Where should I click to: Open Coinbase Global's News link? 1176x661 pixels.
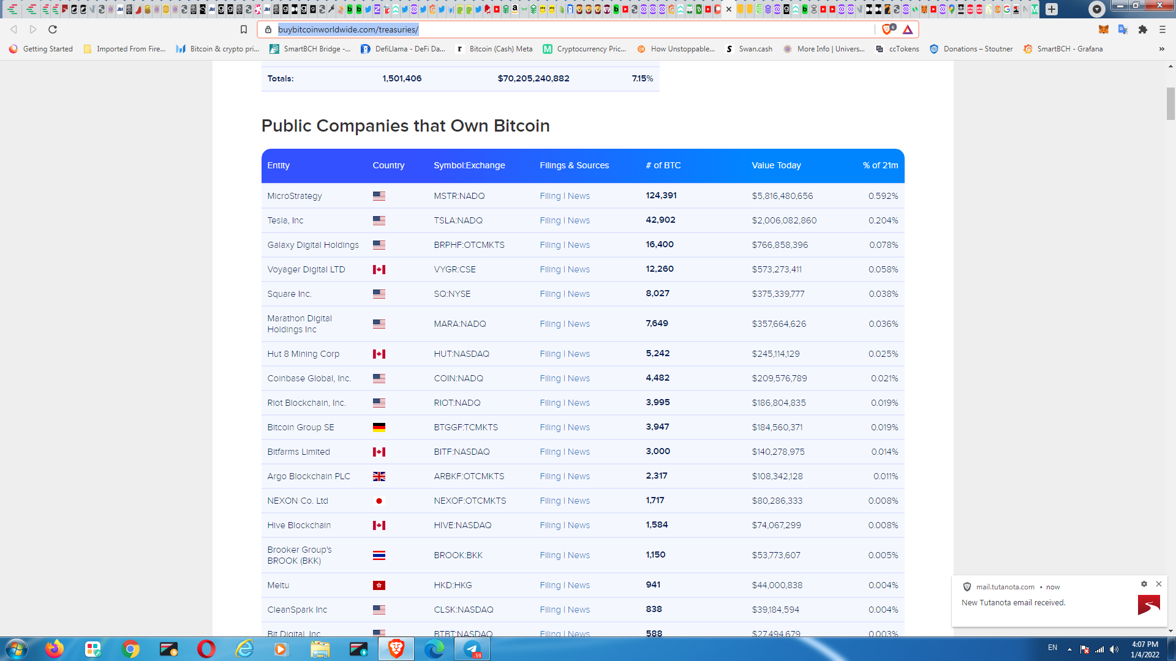[579, 378]
